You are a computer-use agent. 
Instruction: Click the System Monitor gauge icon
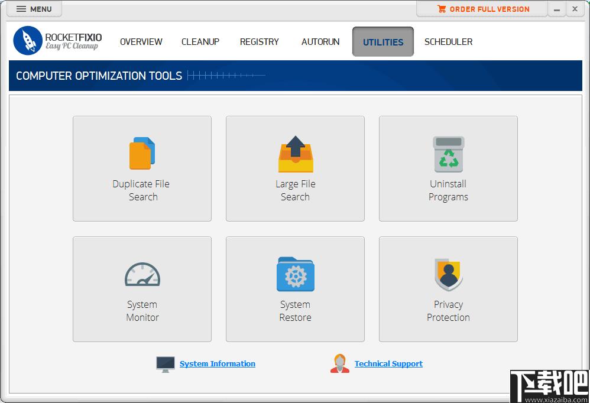click(142, 274)
